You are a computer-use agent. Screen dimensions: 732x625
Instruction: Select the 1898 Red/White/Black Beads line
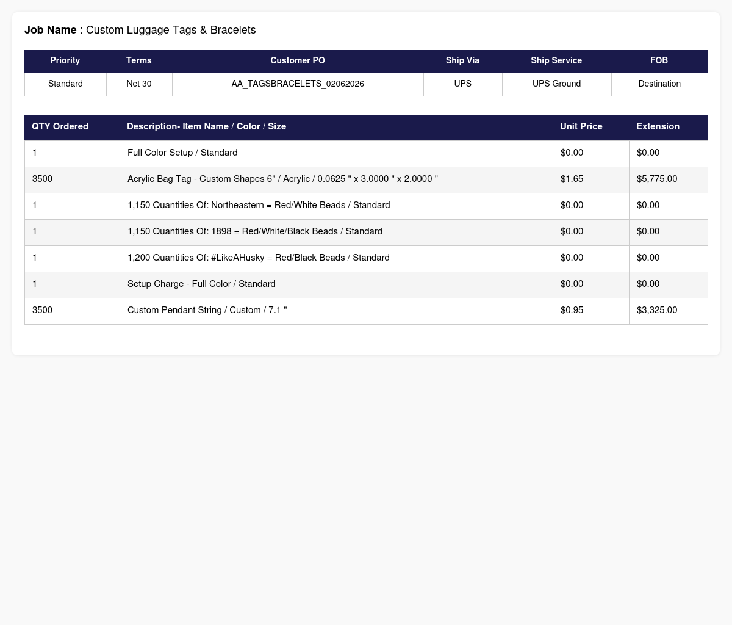click(x=255, y=231)
